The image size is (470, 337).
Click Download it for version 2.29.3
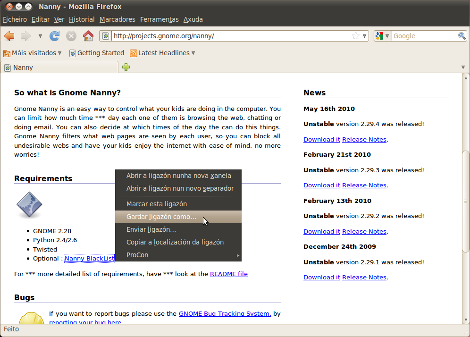tap(322, 185)
